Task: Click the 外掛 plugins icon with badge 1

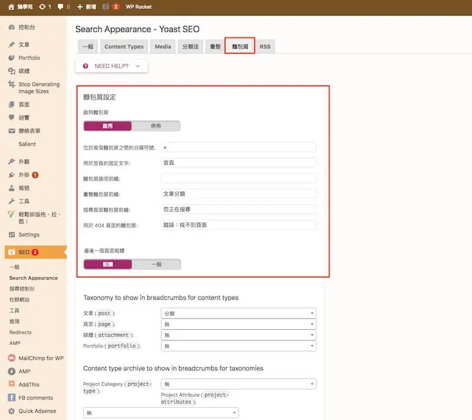Action: [11, 175]
